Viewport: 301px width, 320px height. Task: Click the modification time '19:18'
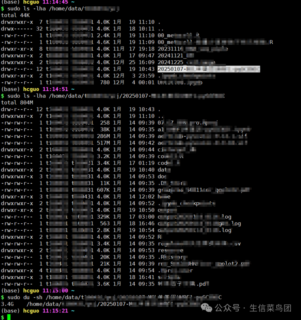pos(146,49)
